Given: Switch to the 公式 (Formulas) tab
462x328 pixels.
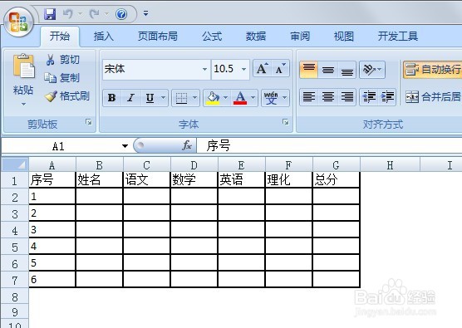Looking at the screenshot, I should (212, 37).
